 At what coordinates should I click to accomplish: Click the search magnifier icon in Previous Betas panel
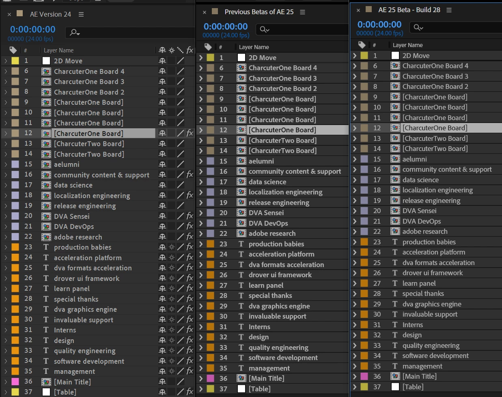[x=264, y=29]
